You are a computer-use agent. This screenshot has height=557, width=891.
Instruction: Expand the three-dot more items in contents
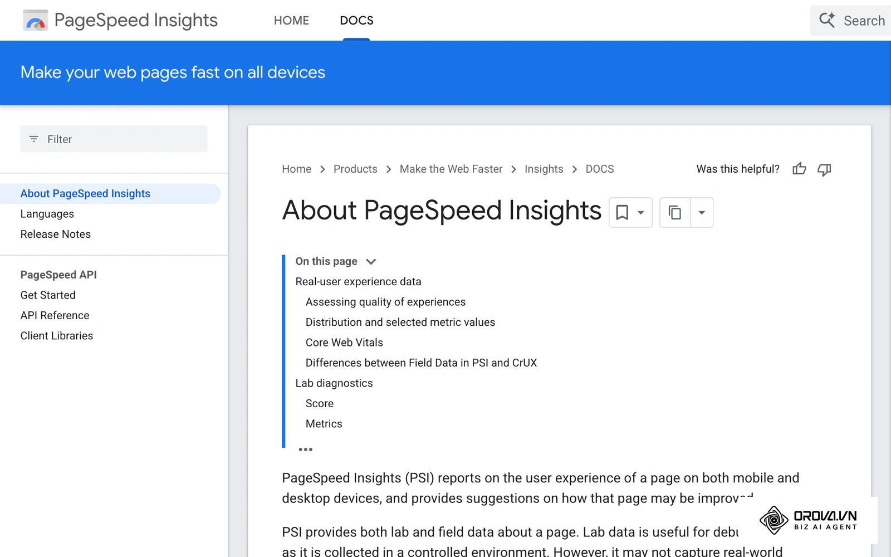pos(305,449)
